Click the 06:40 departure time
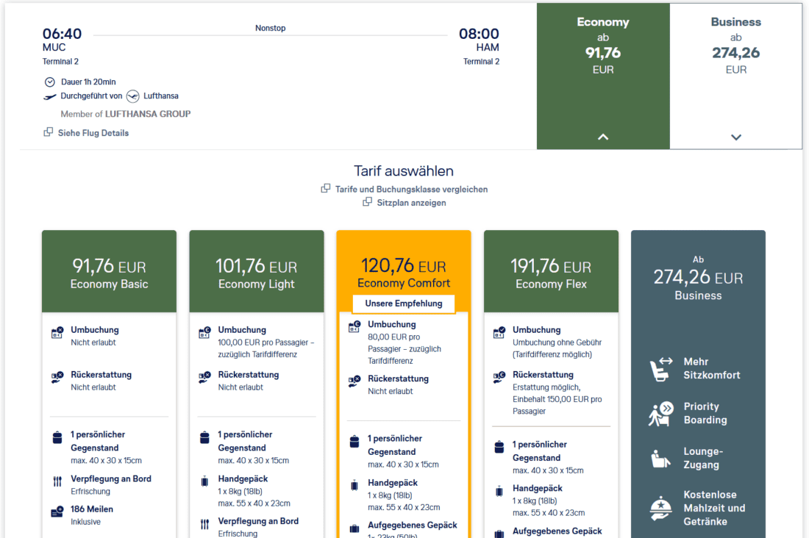 point(62,34)
